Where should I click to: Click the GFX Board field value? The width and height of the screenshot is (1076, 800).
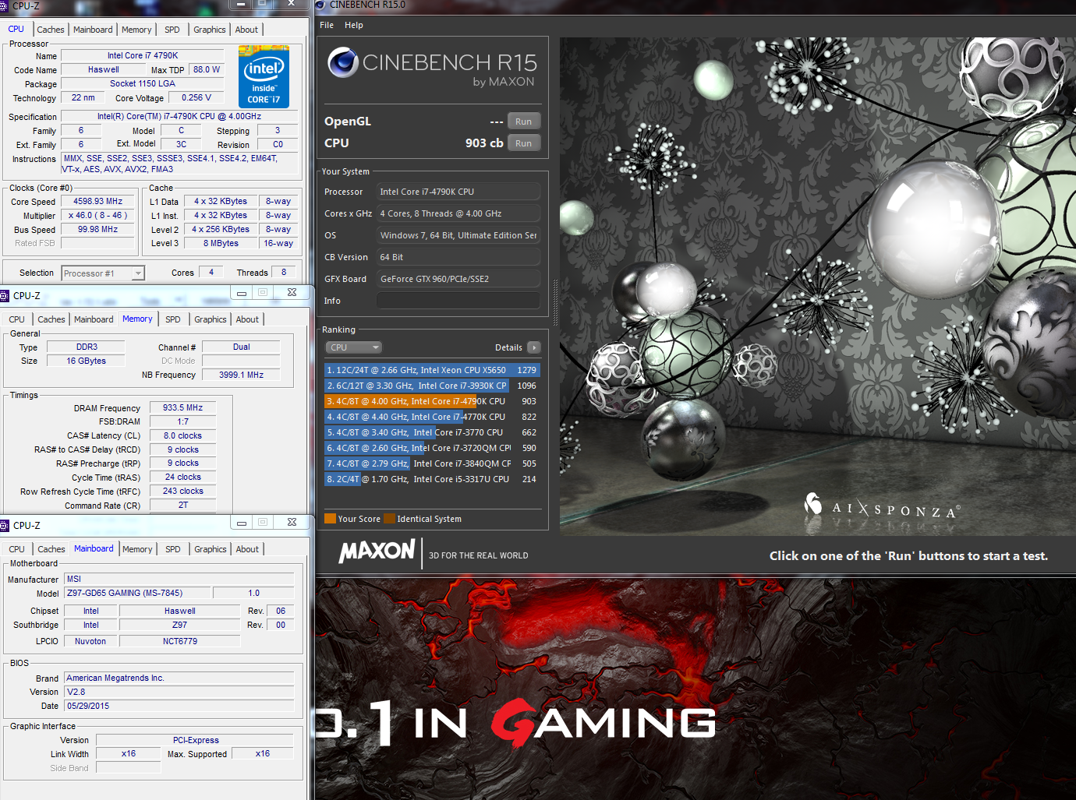[458, 279]
